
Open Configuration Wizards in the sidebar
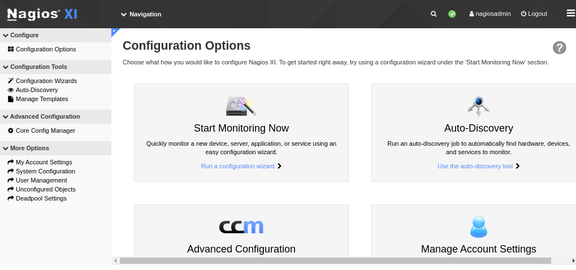(46, 81)
